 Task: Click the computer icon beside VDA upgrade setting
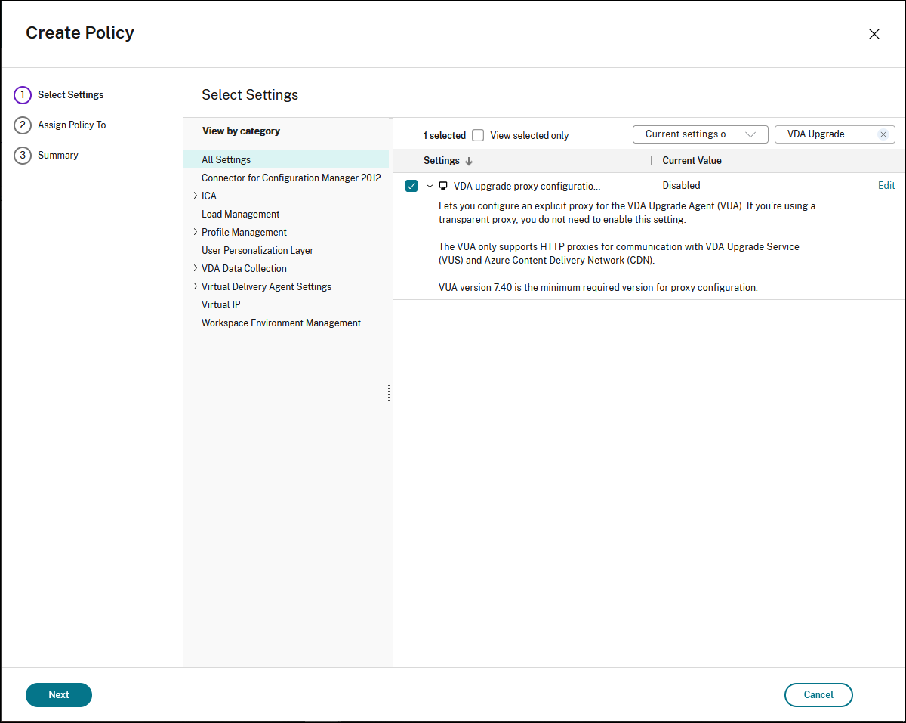pyautogui.click(x=443, y=186)
